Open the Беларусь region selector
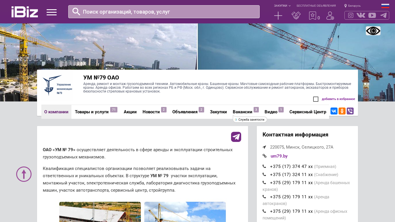The width and height of the screenshot is (395, 222). pyautogui.click(x=354, y=6)
